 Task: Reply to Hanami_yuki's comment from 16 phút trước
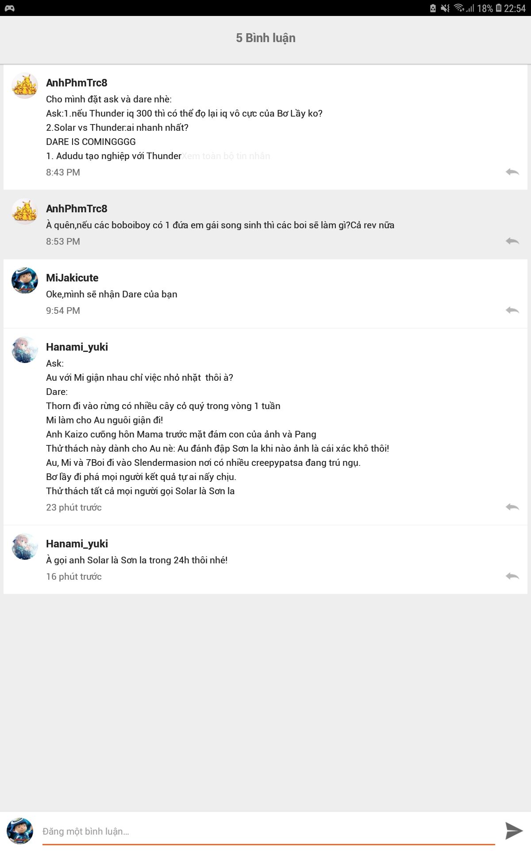(x=512, y=576)
